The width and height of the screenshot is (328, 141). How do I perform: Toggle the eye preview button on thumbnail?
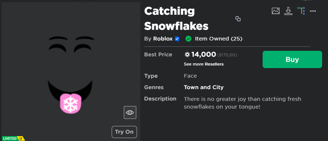click(130, 113)
